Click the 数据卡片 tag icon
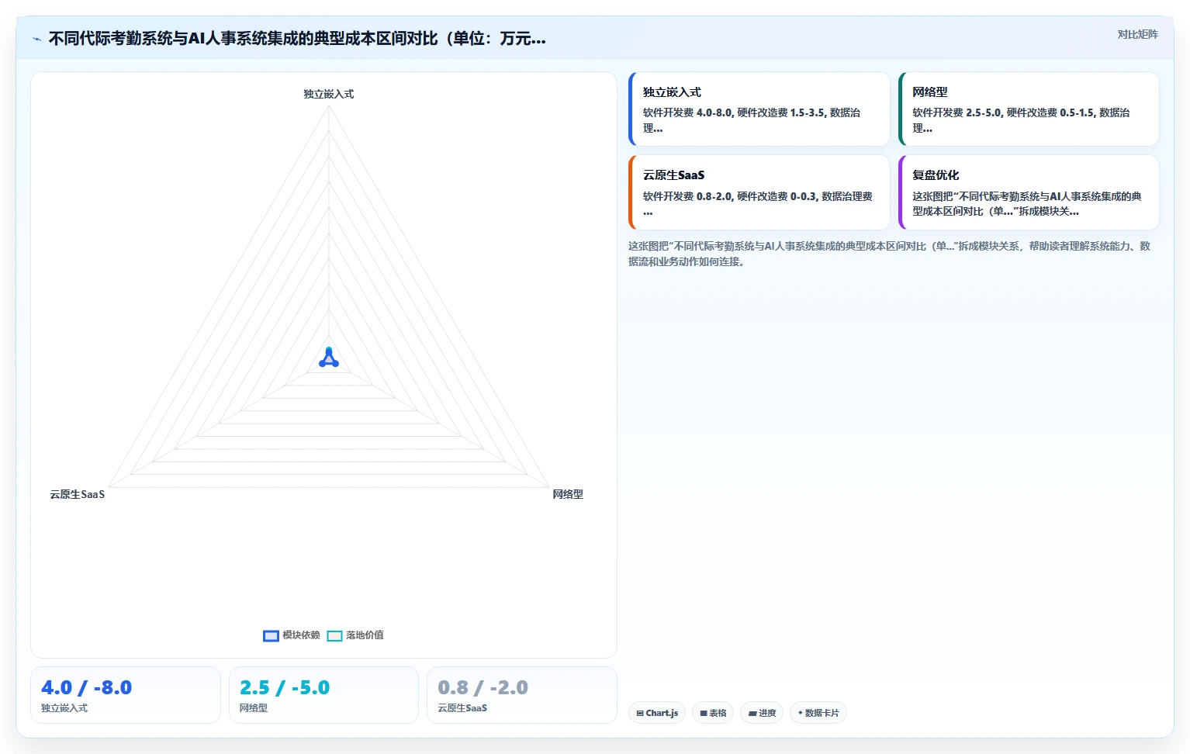 pyautogui.click(x=801, y=713)
